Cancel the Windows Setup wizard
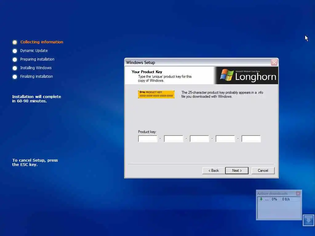315x236 pixels. tap(263, 171)
